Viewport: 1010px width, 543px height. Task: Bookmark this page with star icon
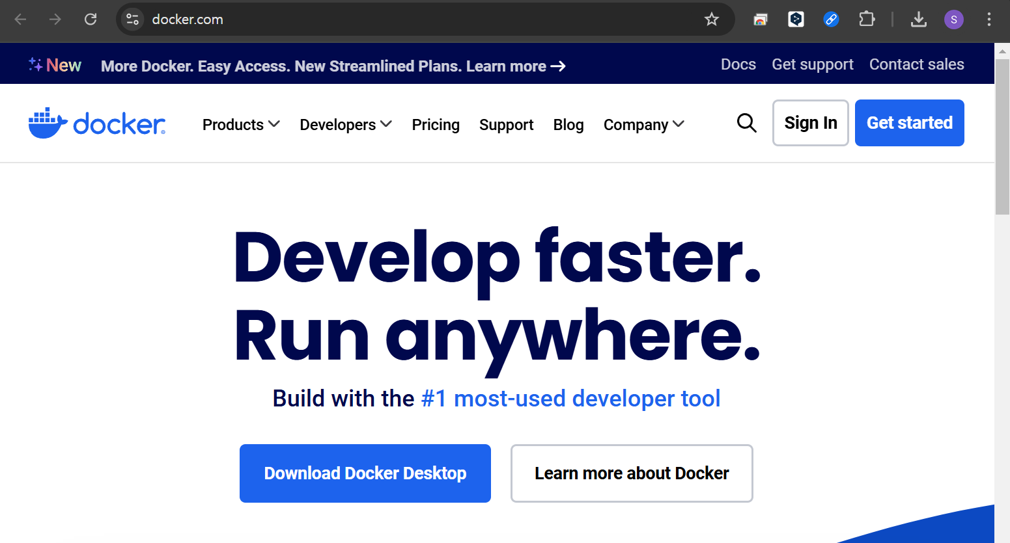pyautogui.click(x=712, y=20)
